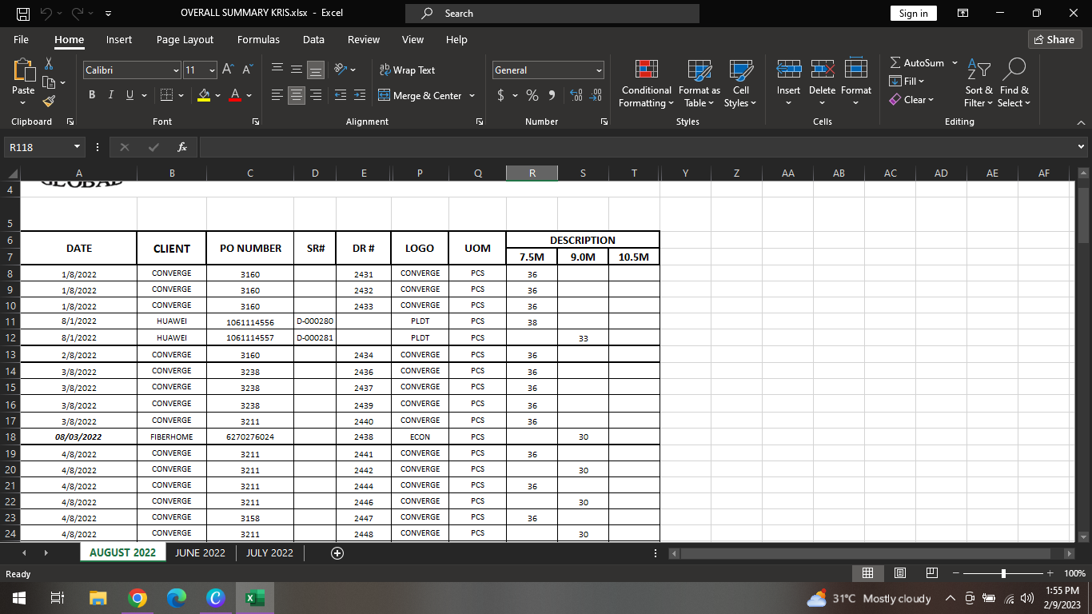Apply Top Align to cells
Viewport: 1092px width, 614px height.
point(277,70)
